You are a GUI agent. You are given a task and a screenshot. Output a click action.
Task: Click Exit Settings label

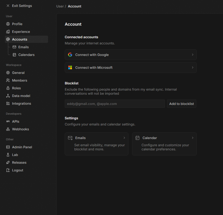pos(22,6)
